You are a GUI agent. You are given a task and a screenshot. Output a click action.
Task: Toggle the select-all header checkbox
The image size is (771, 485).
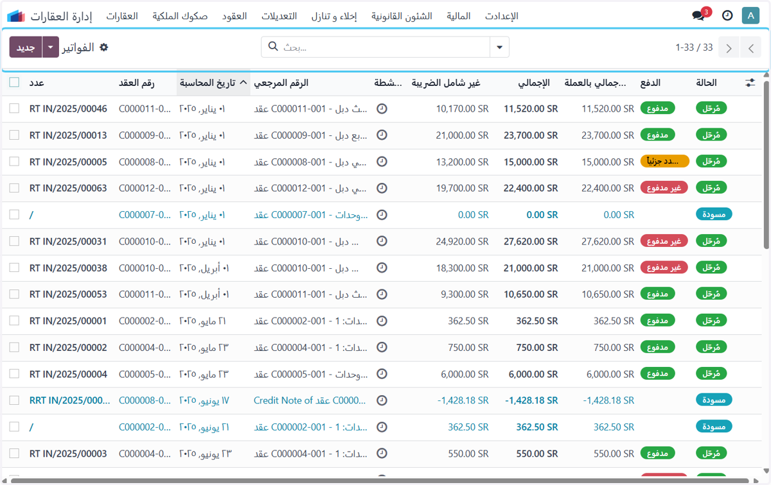[x=14, y=82]
